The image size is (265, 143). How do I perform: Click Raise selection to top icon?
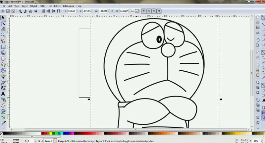pos(58,11)
